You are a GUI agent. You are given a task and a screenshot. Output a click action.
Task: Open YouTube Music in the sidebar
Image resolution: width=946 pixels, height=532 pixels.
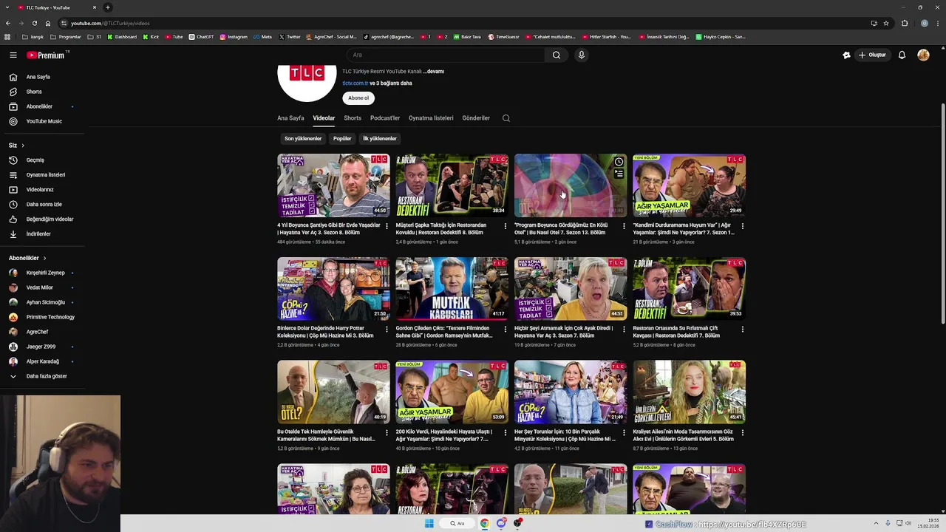point(44,121)
